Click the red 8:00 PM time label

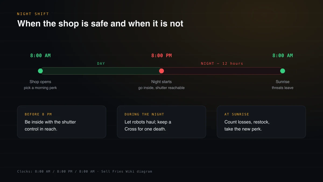point(161,56)
